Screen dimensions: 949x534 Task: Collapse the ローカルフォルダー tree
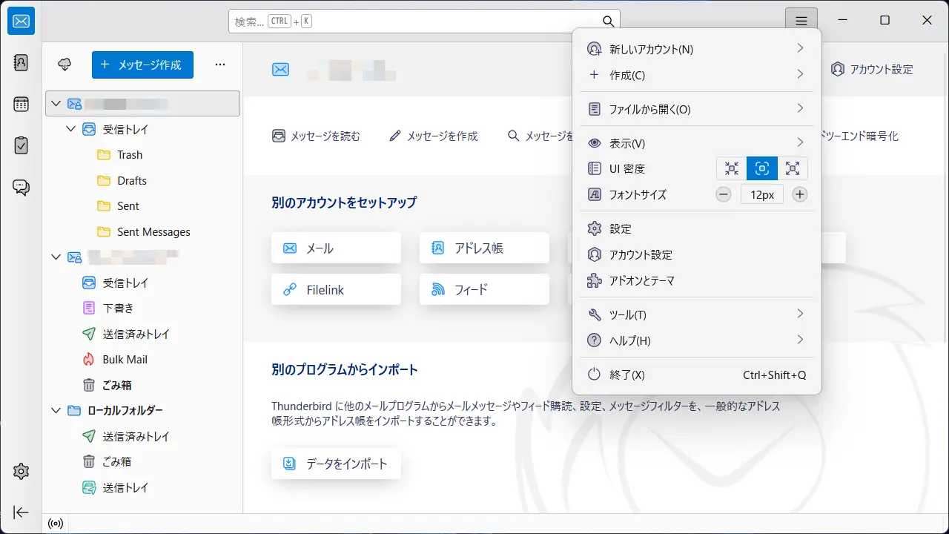click(56, 410)
